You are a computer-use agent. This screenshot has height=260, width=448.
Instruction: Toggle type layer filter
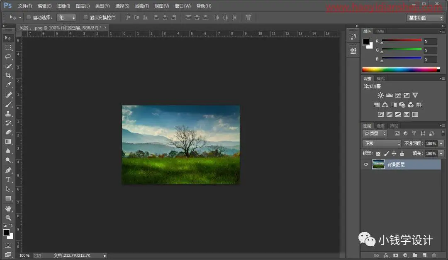coord(414,134)
